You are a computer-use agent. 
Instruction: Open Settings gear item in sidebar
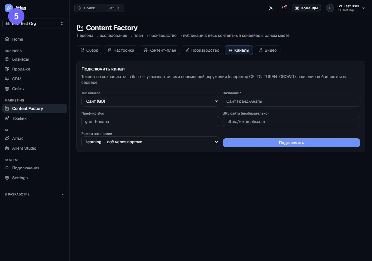coord(35,178)
